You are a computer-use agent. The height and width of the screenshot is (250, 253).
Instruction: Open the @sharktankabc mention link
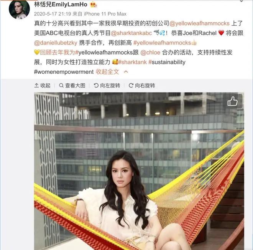click(131, 33)
